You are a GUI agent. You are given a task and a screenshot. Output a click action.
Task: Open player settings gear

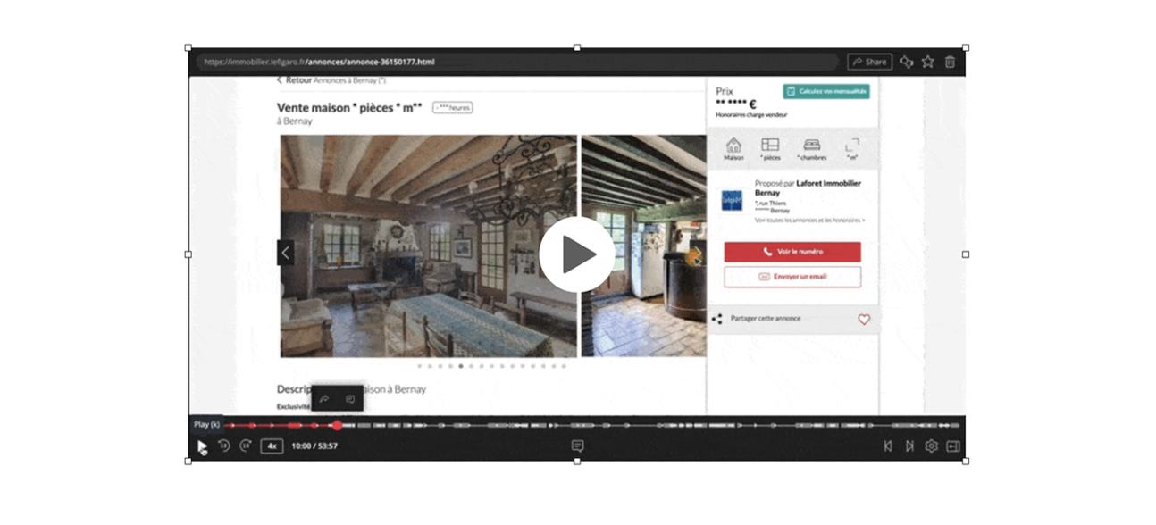click(931, 446)
